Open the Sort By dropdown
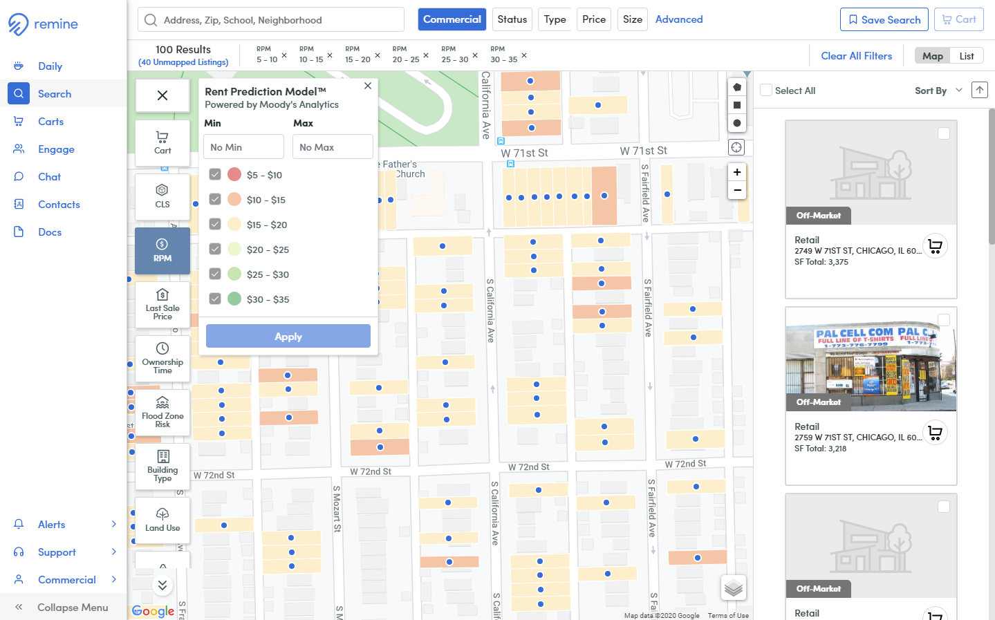This screenshot has width=995, height=620. coord(938,91)
